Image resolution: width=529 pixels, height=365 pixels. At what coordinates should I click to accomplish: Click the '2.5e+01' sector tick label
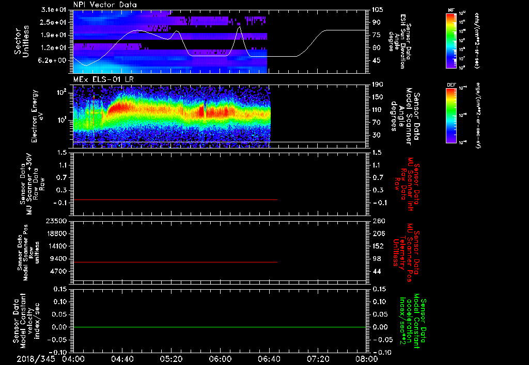(54, 22)
